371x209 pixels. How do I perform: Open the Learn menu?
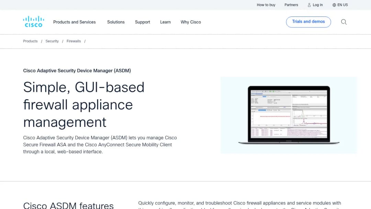pyautogui.click(x=165, y=22)
